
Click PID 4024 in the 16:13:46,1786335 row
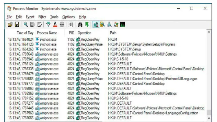[71, 69]
